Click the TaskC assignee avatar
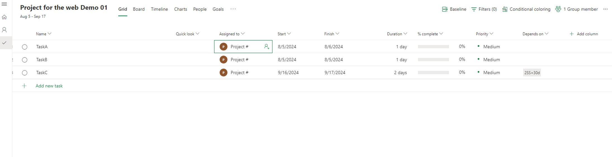Image resolution: width=612 pixels, height=157 pixels. pos(223,73)
